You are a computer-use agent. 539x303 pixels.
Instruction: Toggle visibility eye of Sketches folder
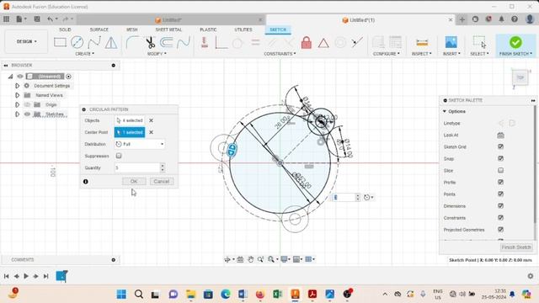pos(27,114)
